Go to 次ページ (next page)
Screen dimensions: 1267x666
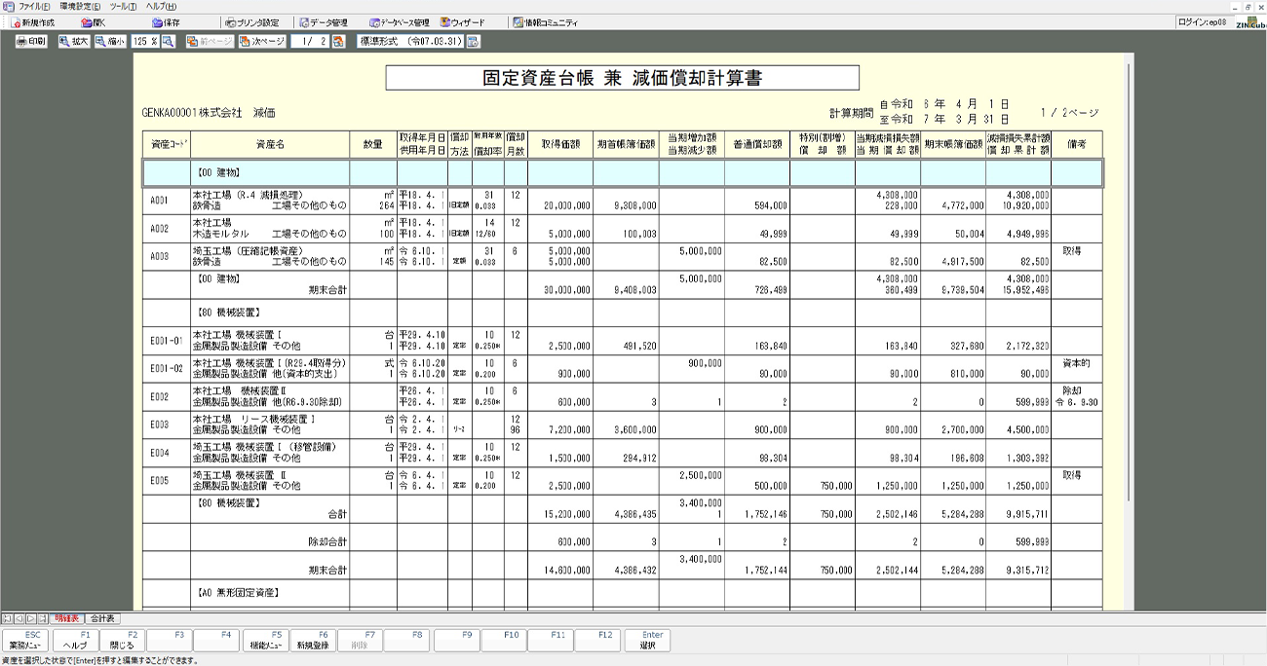point(262,42)
